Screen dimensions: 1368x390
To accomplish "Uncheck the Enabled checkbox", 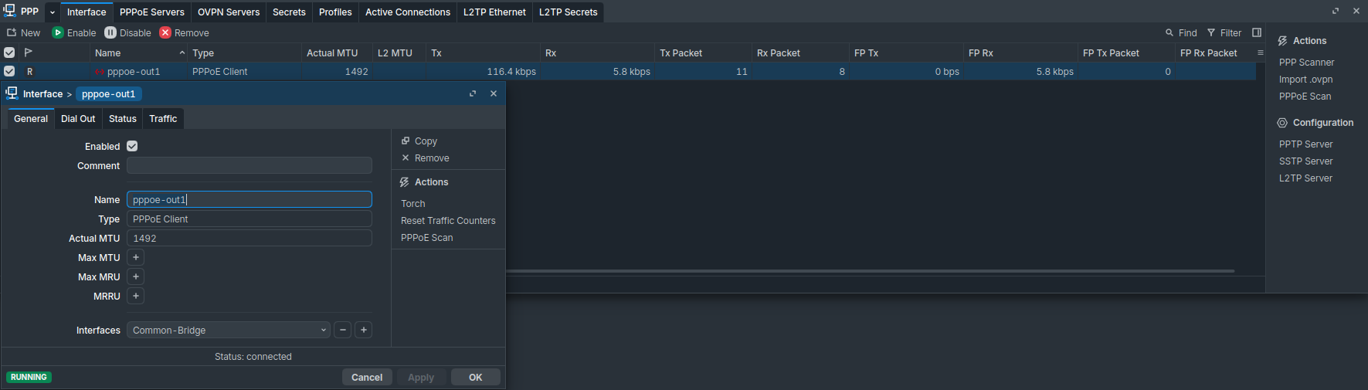I will click(x=132, y=146).
